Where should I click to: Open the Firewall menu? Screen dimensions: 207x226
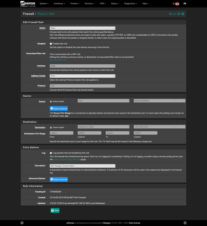click(75, 4)
